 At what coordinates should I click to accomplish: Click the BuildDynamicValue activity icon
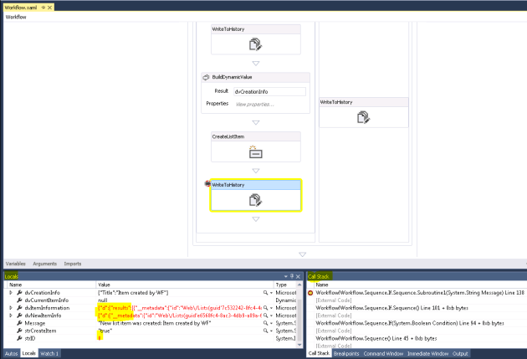click(x=207, y=77)
